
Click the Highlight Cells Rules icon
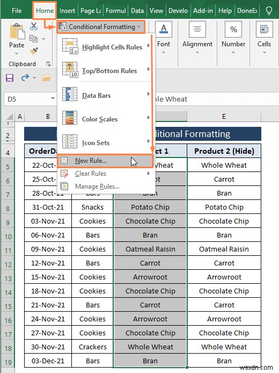(x=70, y=46)
